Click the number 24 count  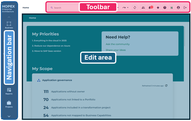click(x=46, y=108)
